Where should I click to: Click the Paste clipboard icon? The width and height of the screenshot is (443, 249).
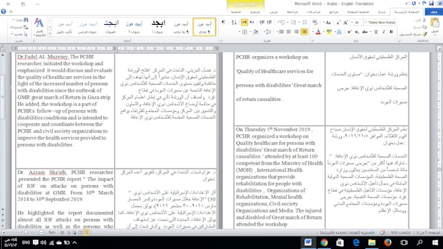click(x=435, y=23)
